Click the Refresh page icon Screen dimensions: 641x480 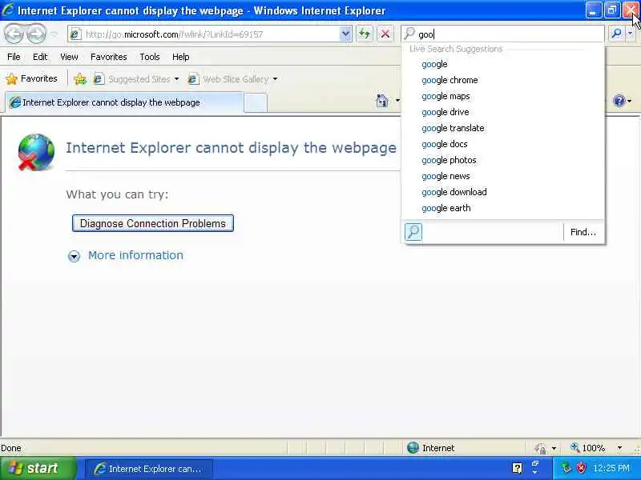click(x=365, y=34)
